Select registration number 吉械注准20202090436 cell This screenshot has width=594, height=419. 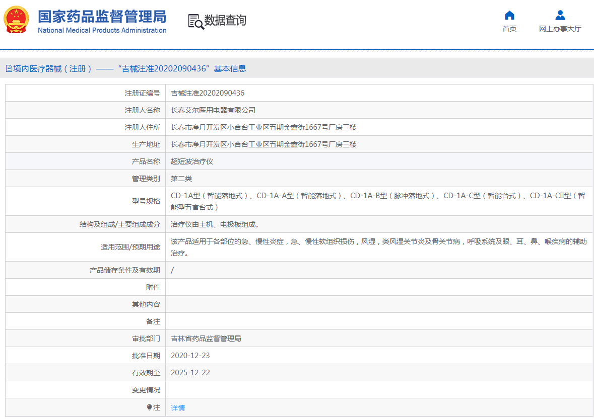208,93
